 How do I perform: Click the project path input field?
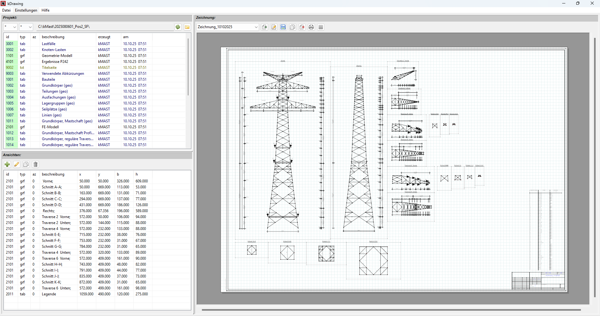(105, 27)
